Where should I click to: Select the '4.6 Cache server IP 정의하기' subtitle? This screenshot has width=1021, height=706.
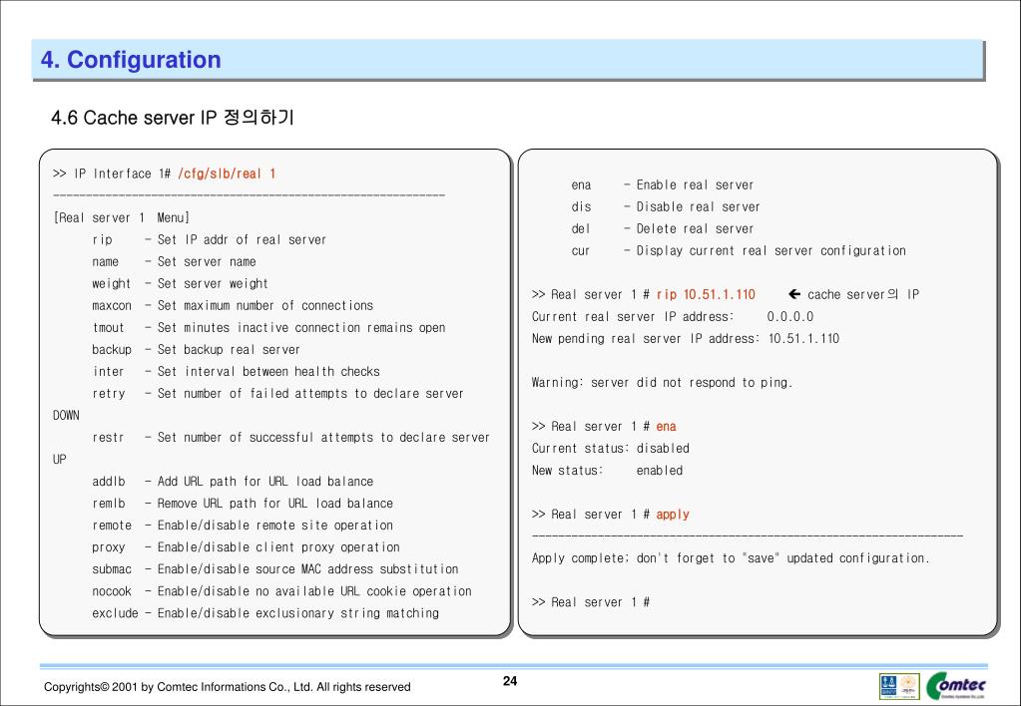pos(173,118)
